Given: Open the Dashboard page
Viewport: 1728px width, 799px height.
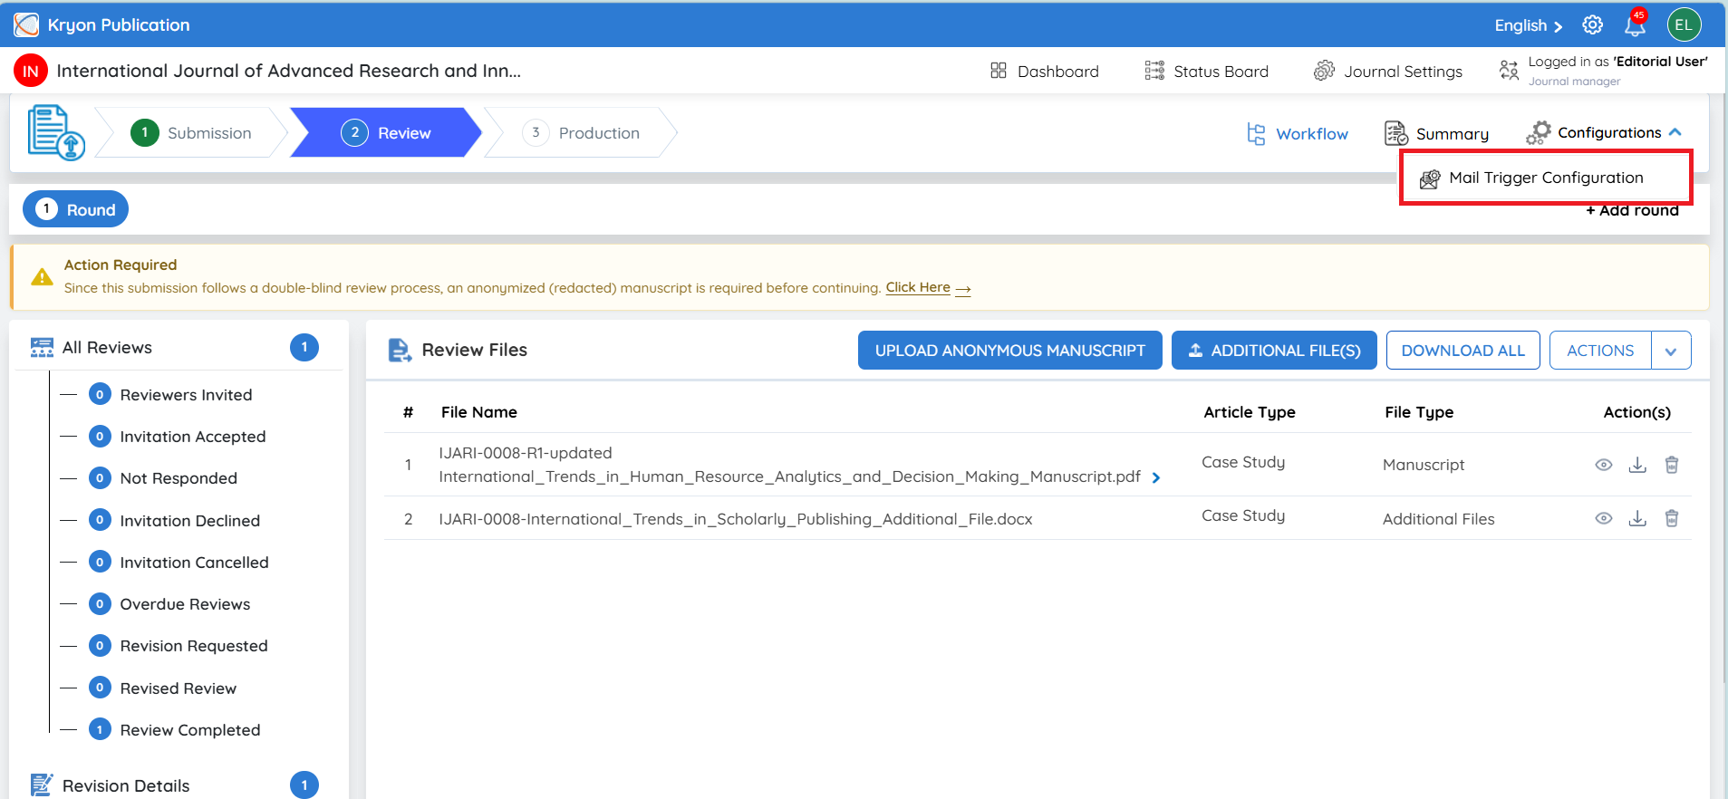Looking at the screenshot, I should coord(1044,71).
